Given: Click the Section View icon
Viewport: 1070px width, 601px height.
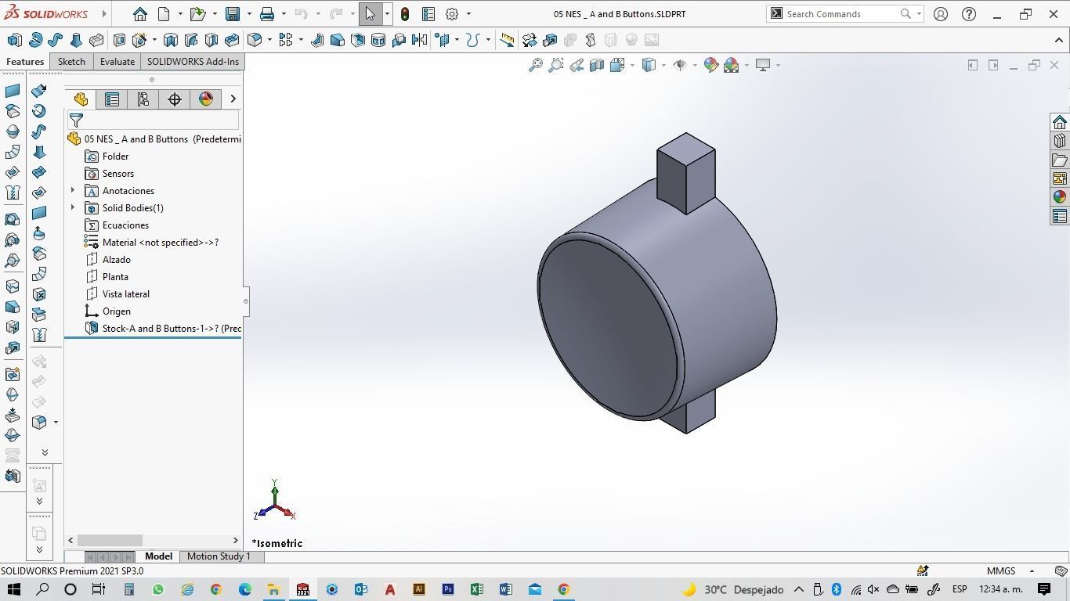Looking at the screenshot, I should (x=597, y=65).
